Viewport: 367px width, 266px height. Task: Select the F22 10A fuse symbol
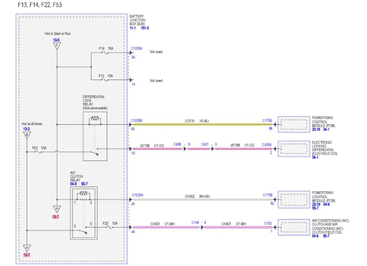[x=109, y=227]
